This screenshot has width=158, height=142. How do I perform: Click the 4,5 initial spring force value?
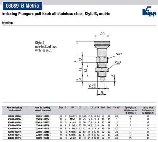click(x=130, y=116)
